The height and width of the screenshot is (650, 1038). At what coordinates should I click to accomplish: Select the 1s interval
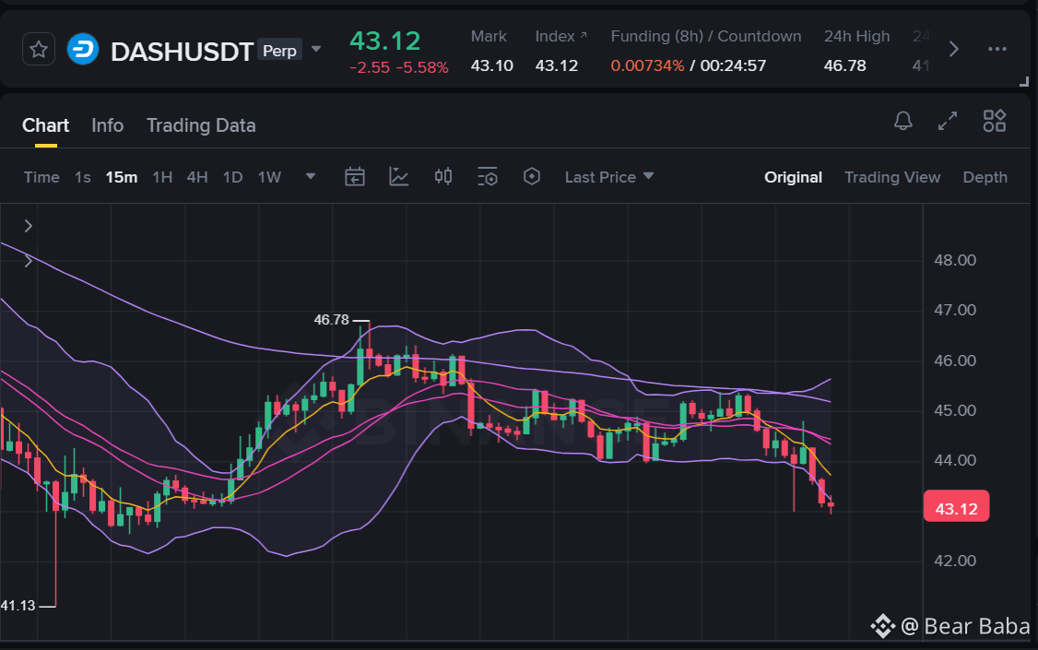pos(83,177)
